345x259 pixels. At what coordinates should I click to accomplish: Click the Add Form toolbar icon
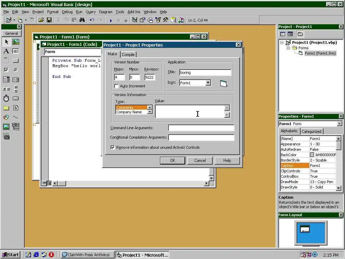point(20,20)
